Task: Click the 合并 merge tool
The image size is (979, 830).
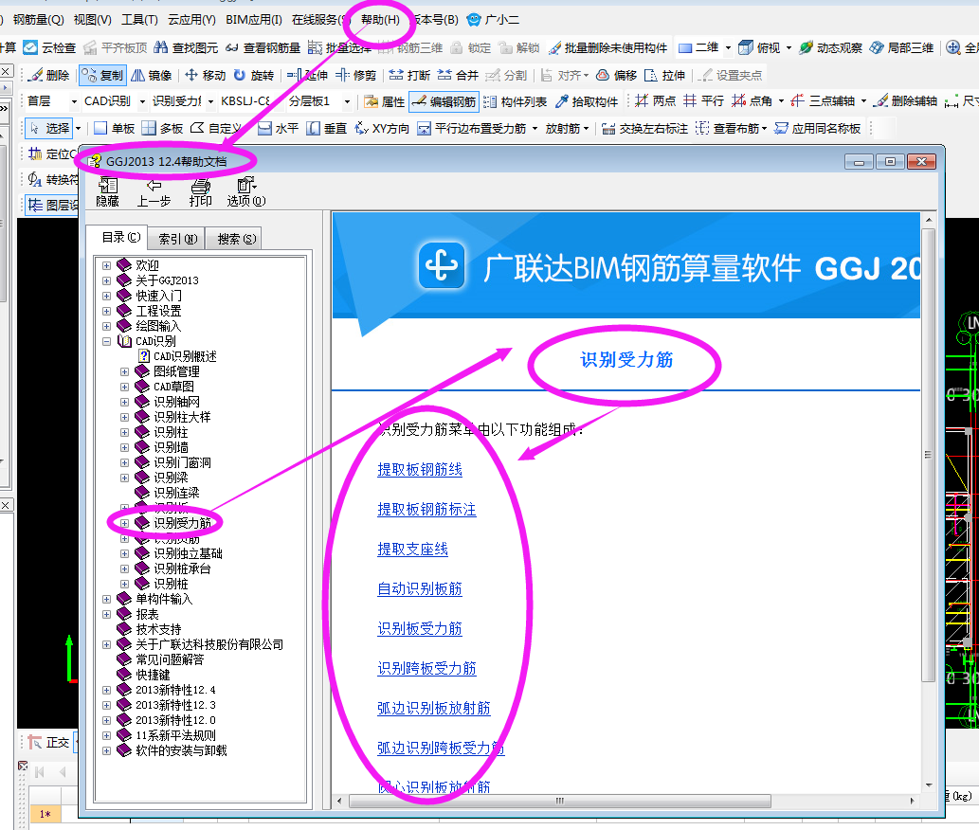Action: (458, 75)
